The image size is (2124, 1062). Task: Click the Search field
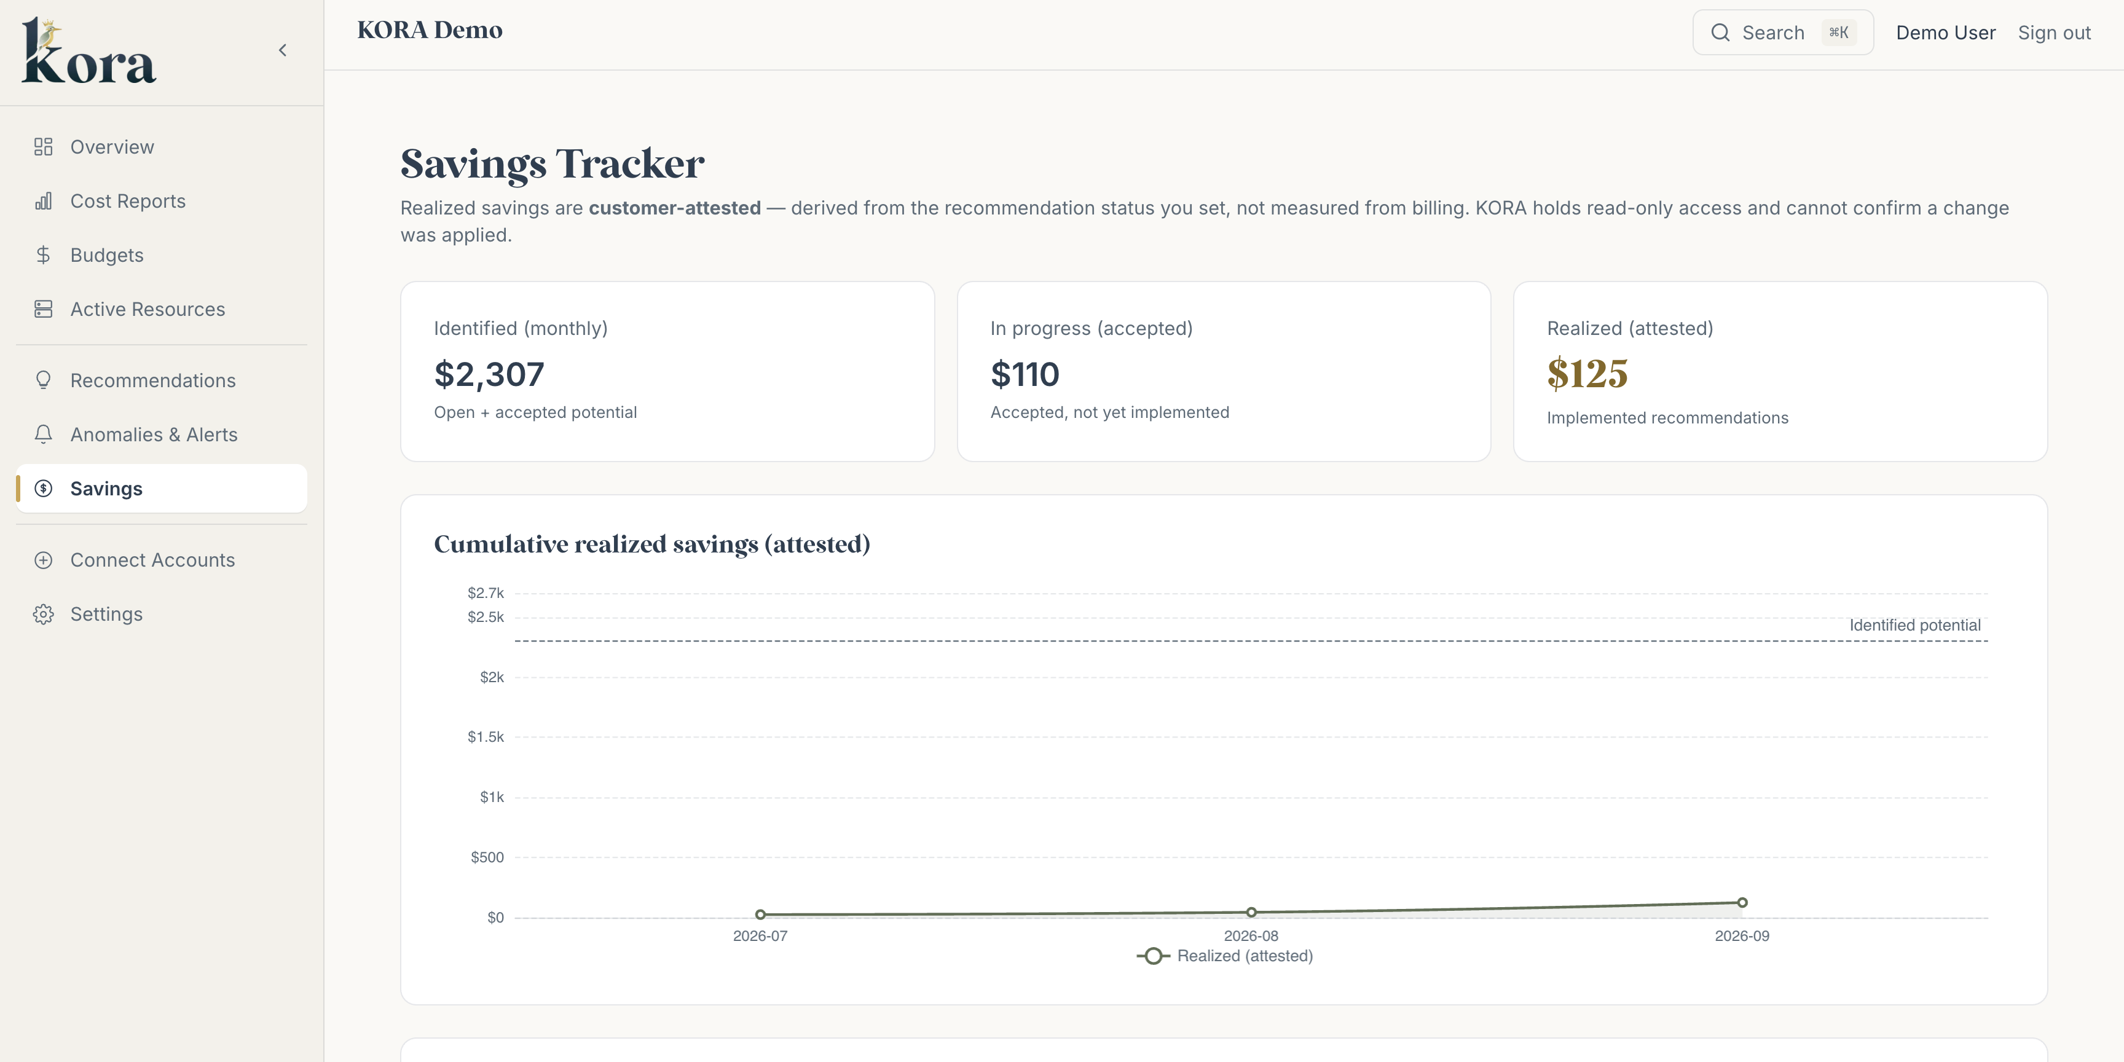tap(1783, 32)
